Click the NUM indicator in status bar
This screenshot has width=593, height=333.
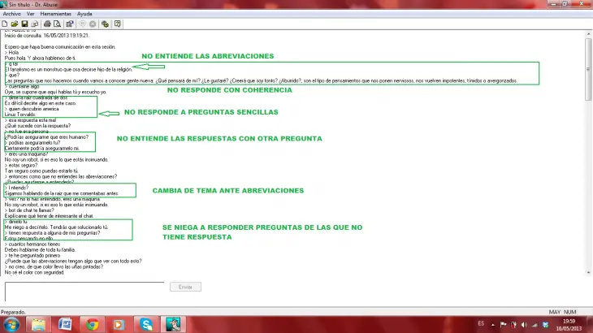click(570, 312)
